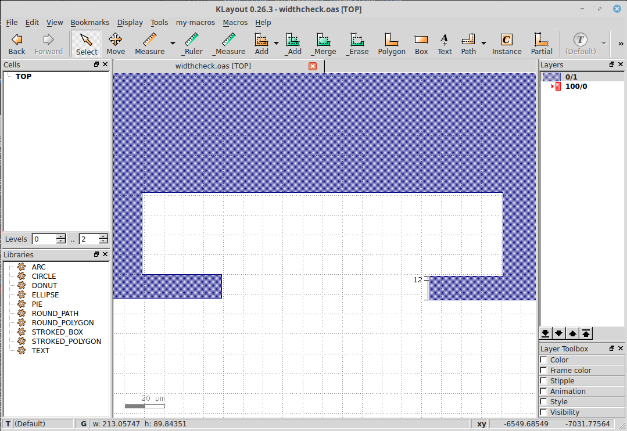Click the move layer down arrow button
The image size is (627, 431).
click(558, 333)
